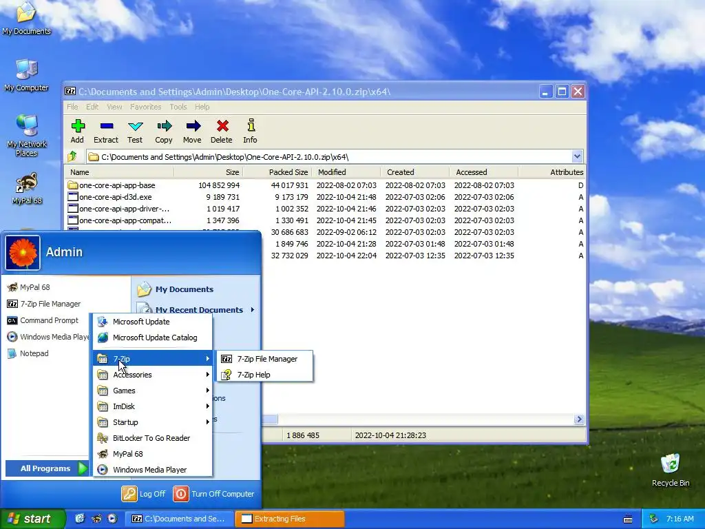
Task: Click the Delete toolbar icon
Action: click(222, 132)
